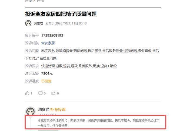Click the 详情 breadcrumb item
173x131 pixels.
[x=40, y=1]
